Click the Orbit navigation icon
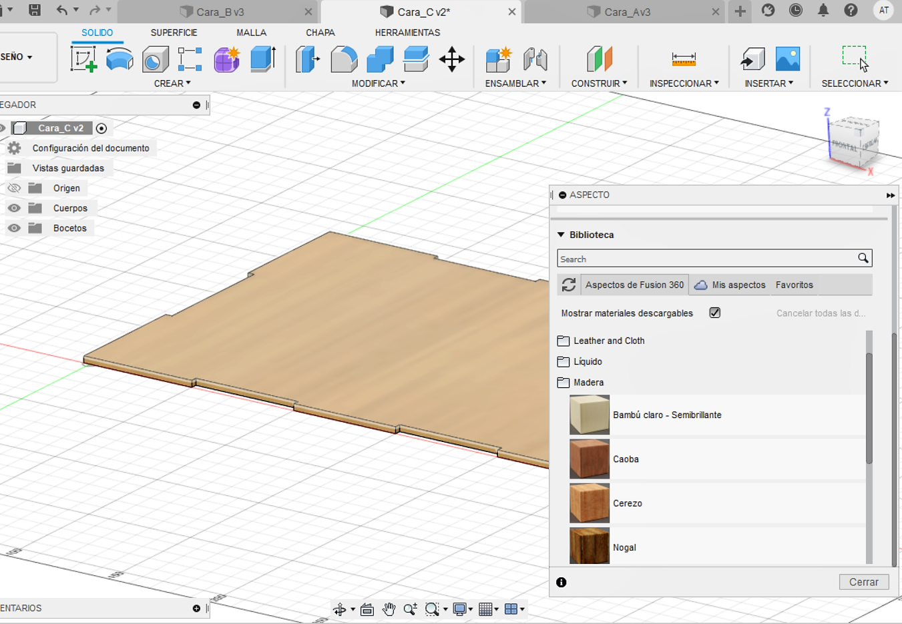 [340, 609]
